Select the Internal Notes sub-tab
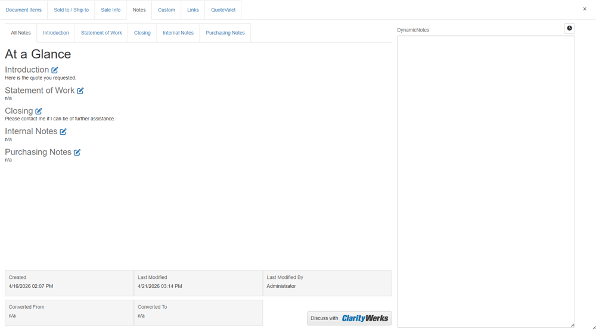596x329 pixels. coord(178,33)
